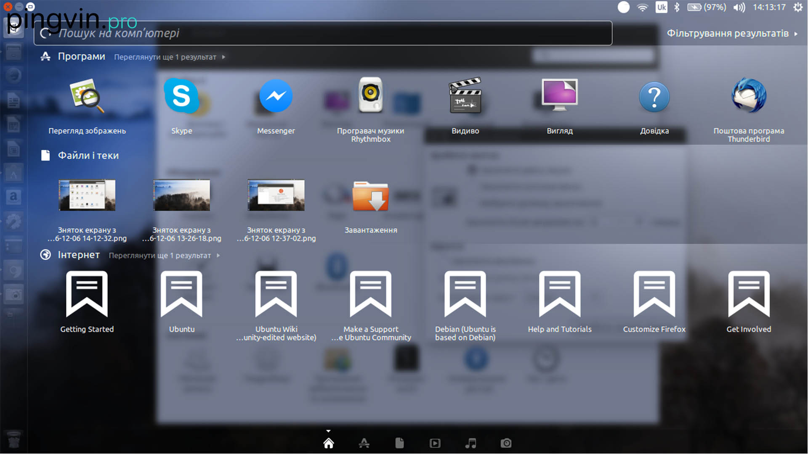
Task: Switch to the Music lens
Action: click(x=471, y=443)
